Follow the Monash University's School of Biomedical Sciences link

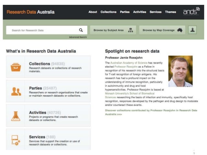click(x=130, y=95)
